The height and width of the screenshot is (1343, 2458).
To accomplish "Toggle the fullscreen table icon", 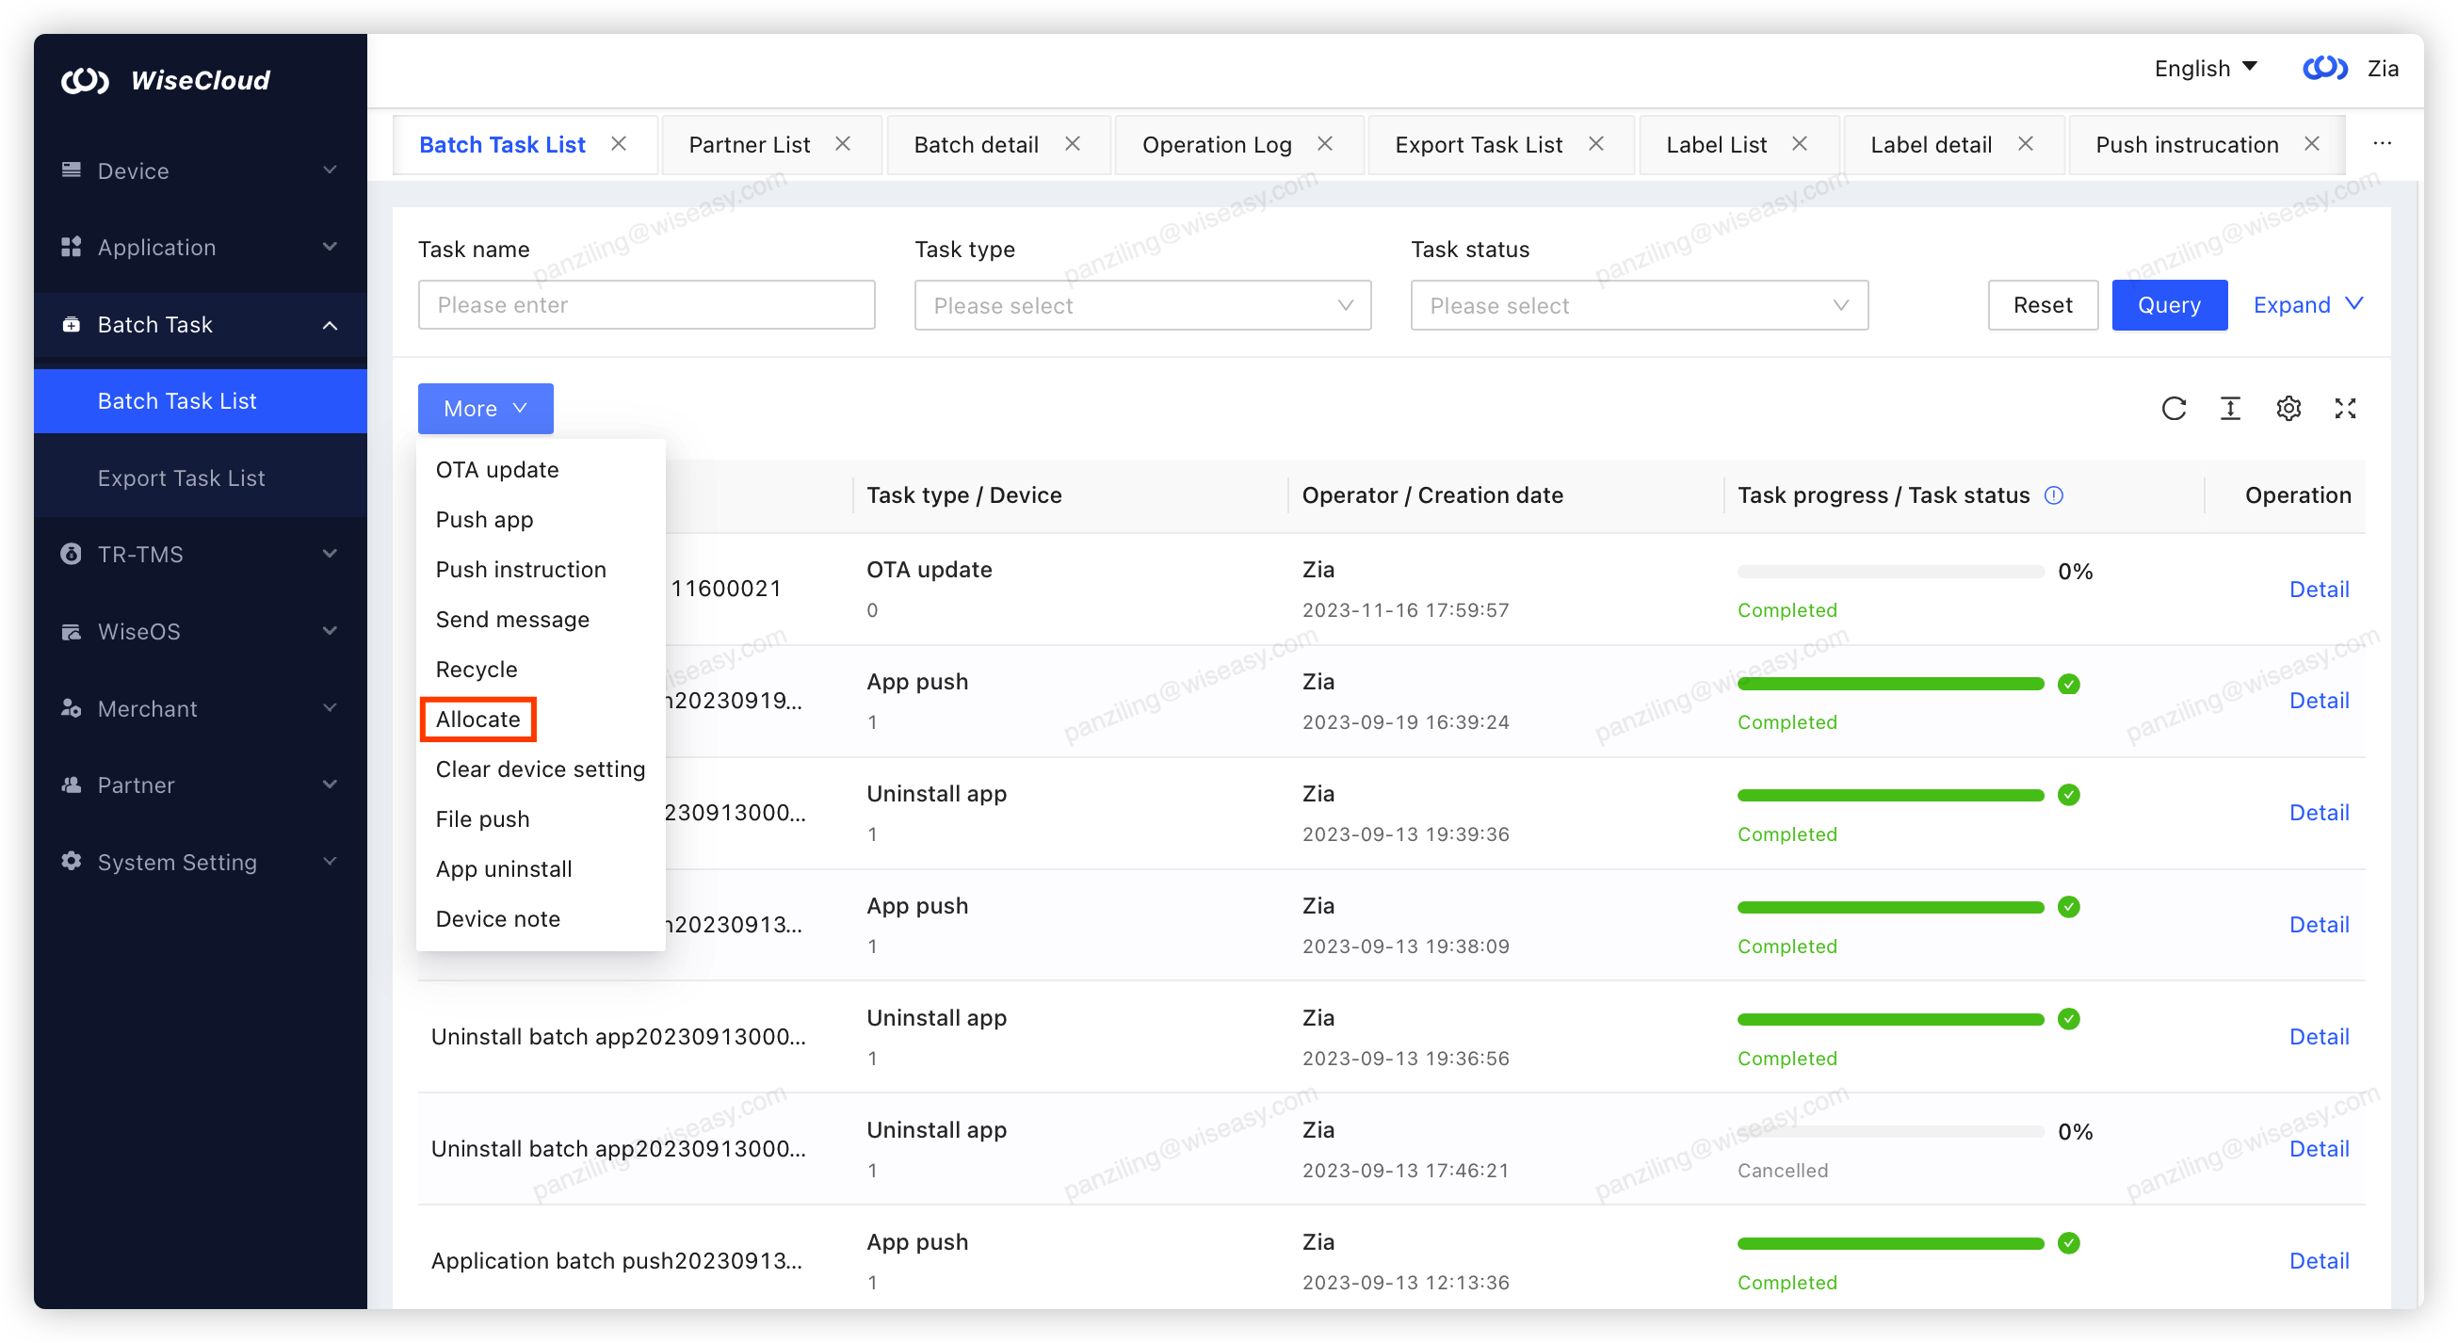I will 2345,409.
